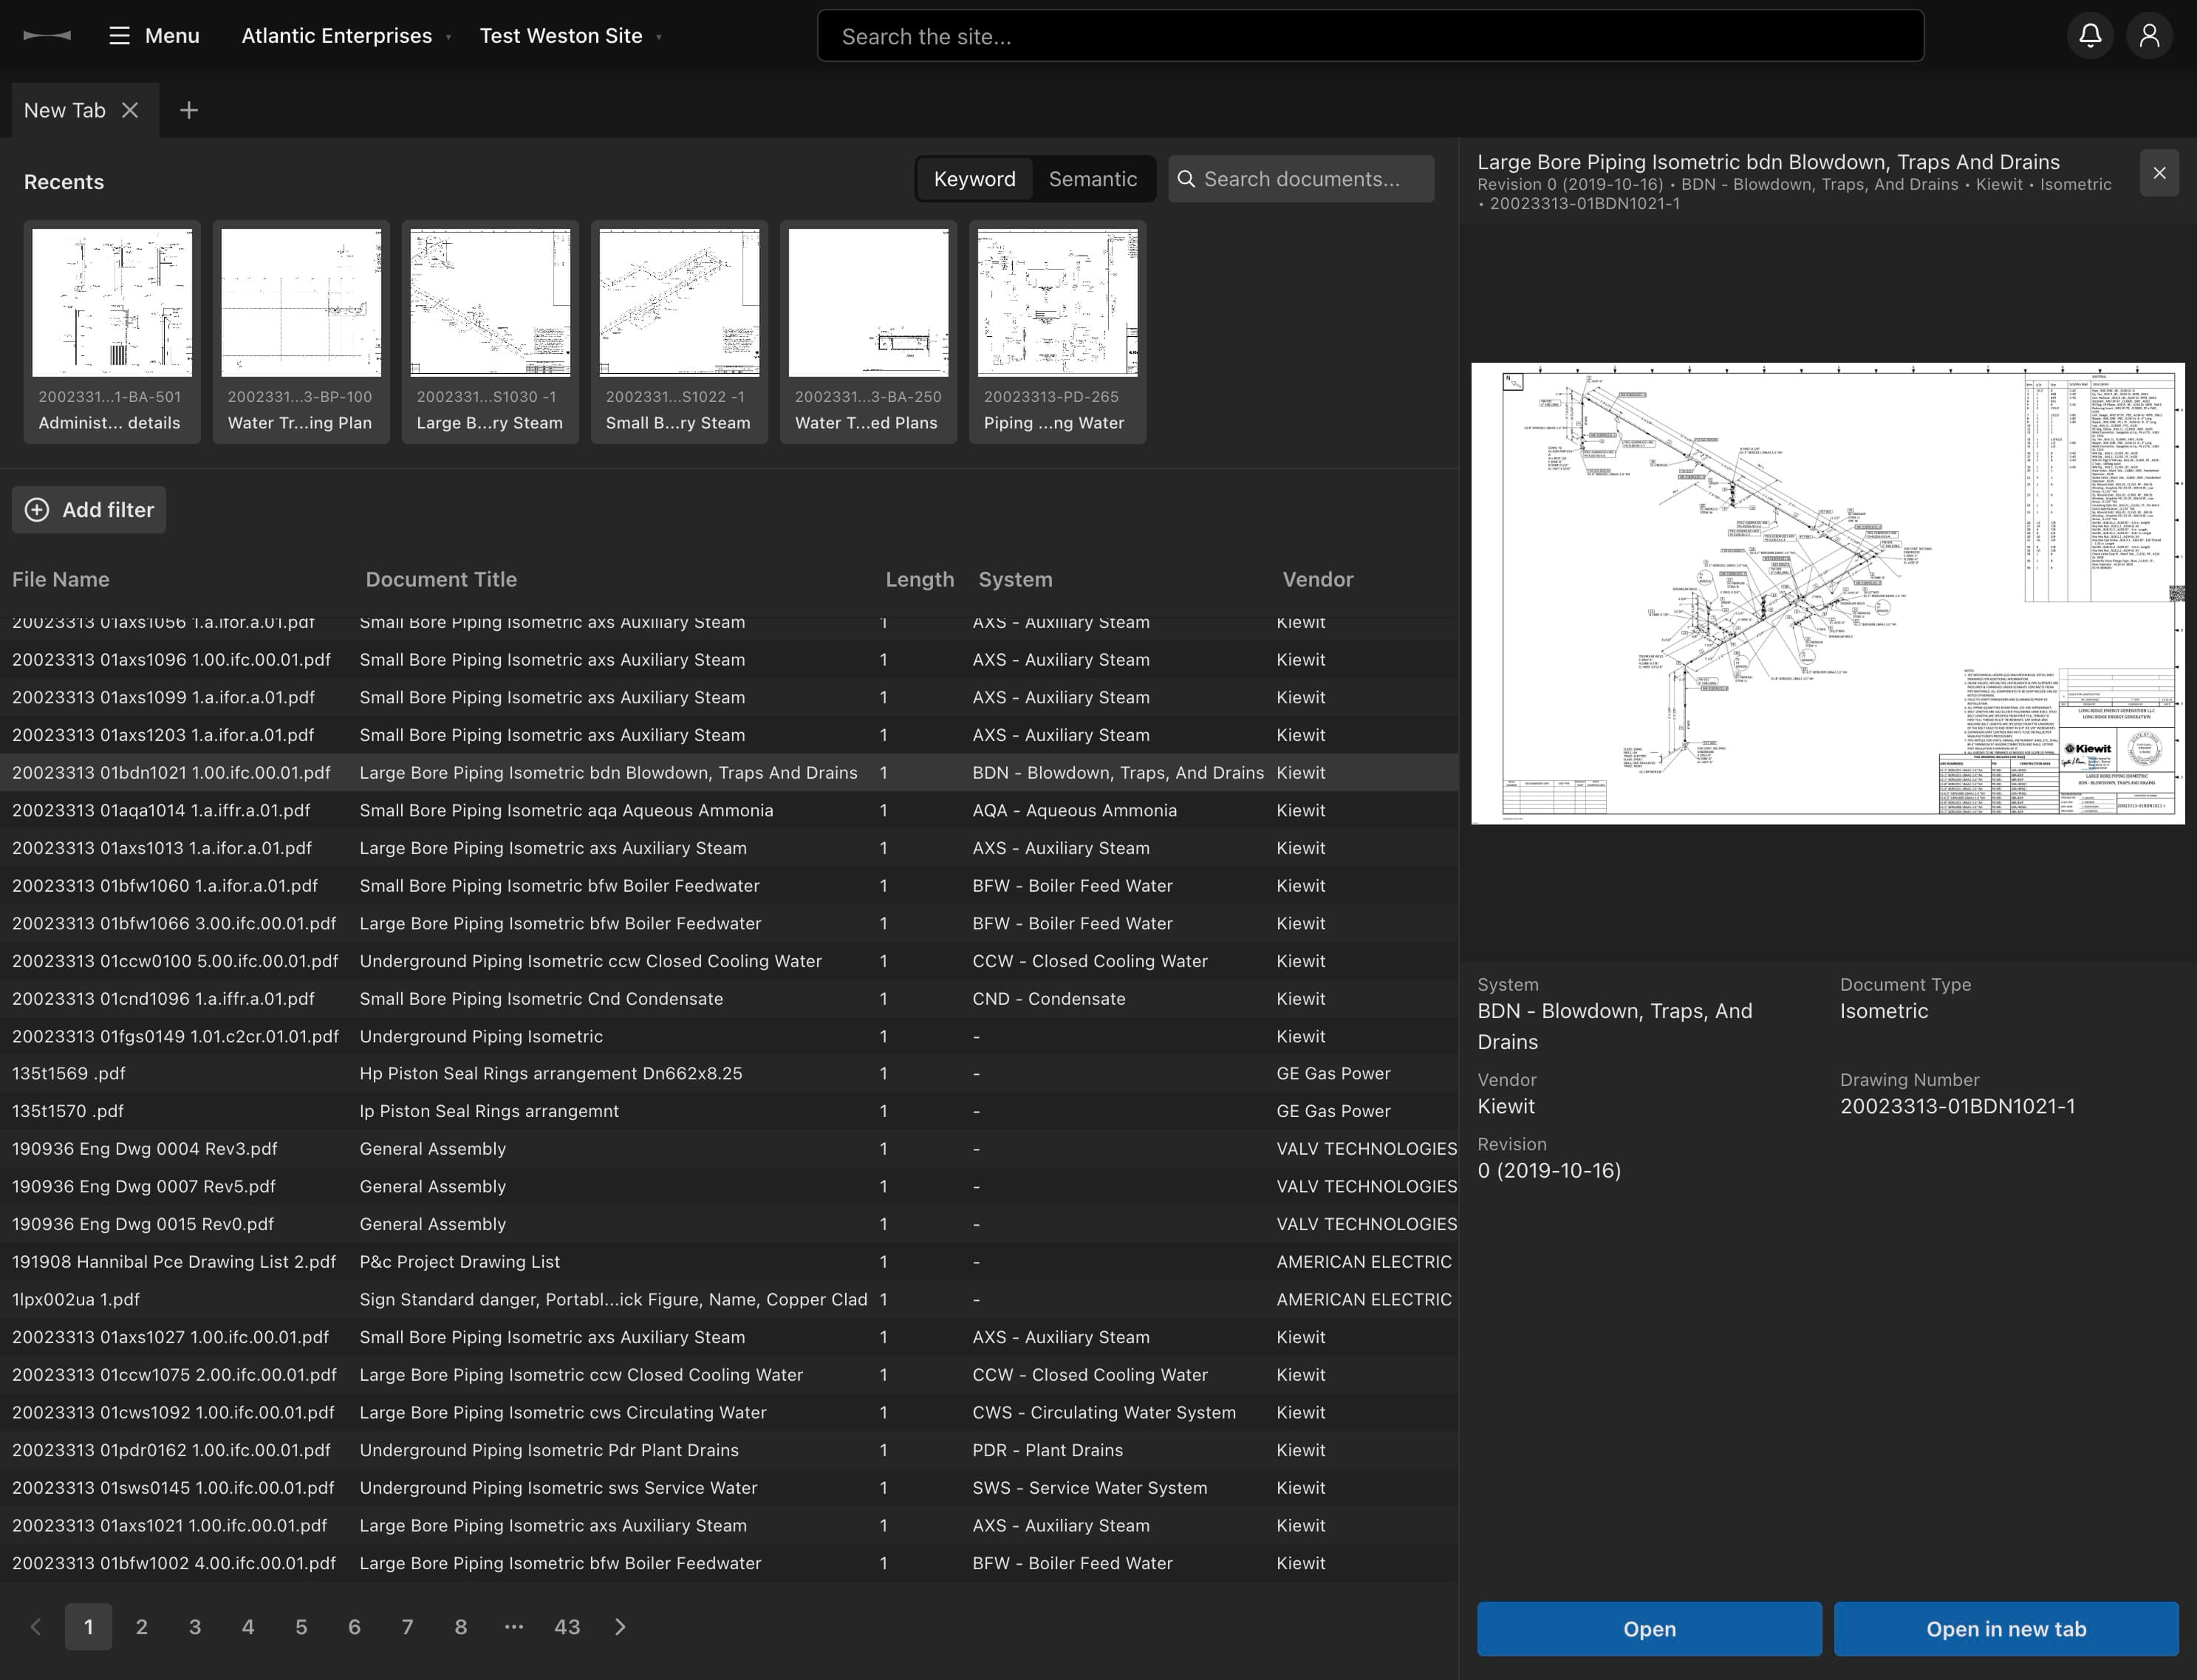Close the document preview panel

(2159, 172)
